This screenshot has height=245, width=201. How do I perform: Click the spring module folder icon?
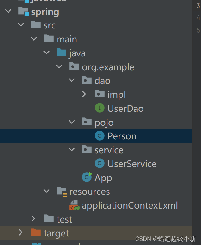23,11
